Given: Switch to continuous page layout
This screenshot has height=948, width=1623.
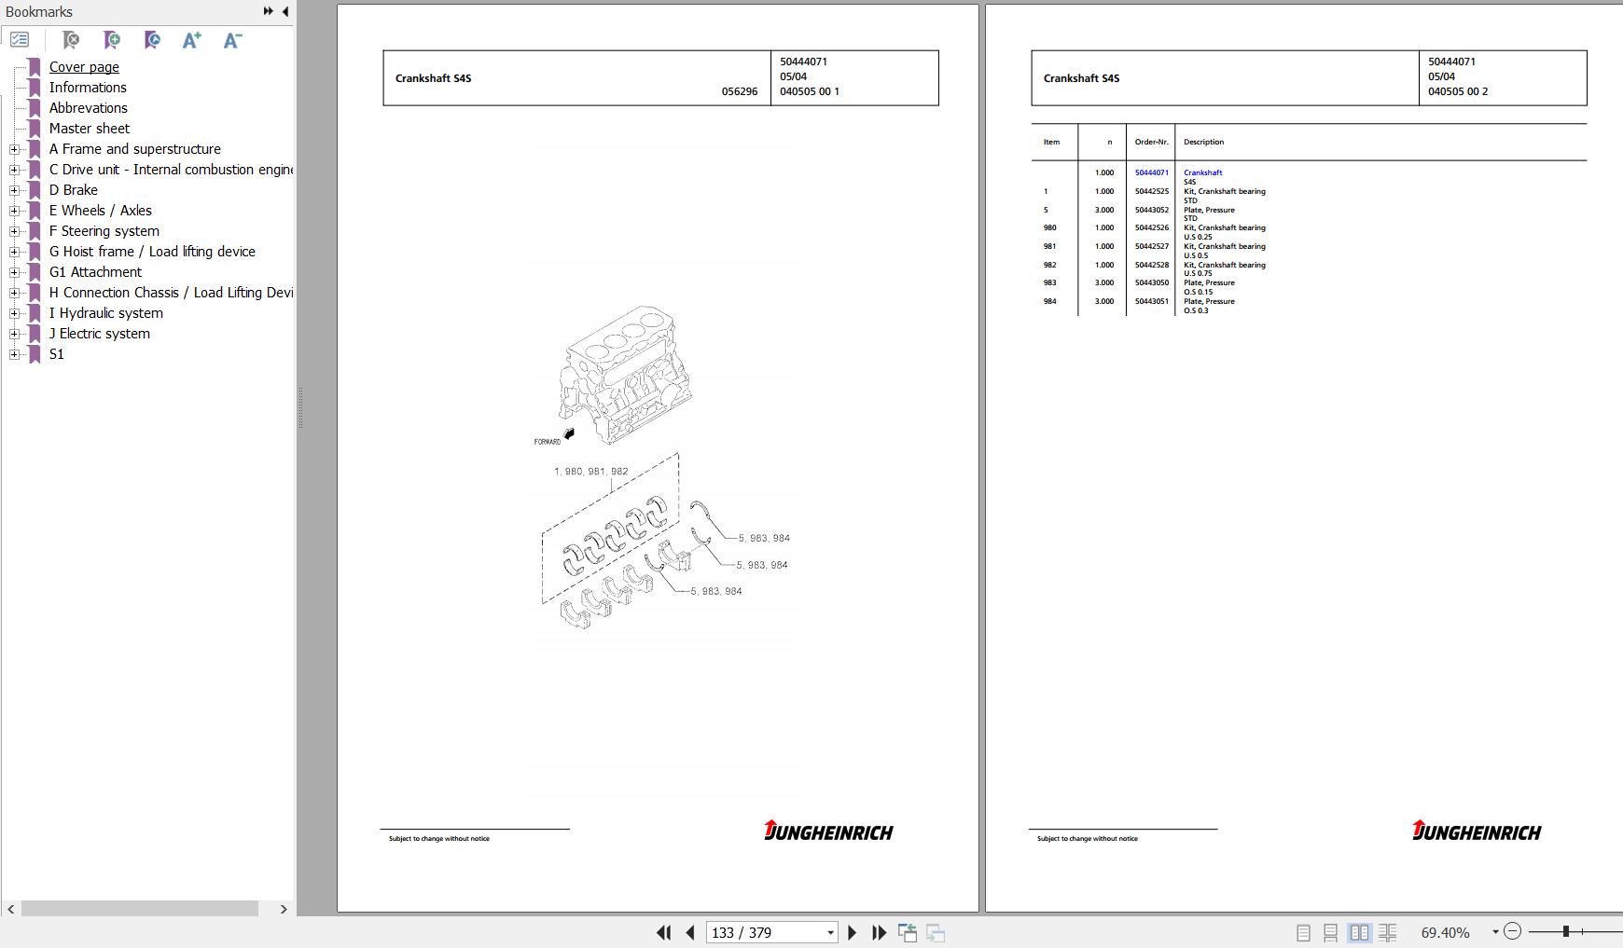Looking at the screenshot, I should click(x=1331, y=932).
